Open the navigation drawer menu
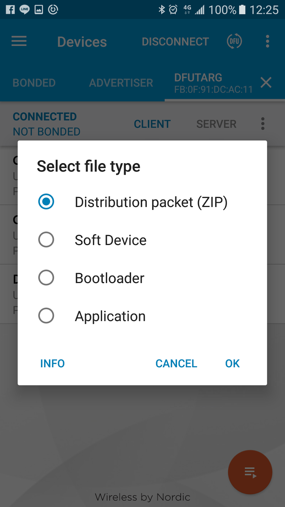The height and width of the screenshot is (507, 285). tap(19, 41)
